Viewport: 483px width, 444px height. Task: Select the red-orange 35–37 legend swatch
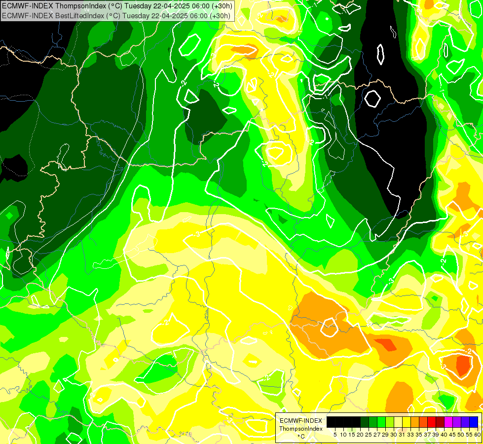[x=423, y=422]
